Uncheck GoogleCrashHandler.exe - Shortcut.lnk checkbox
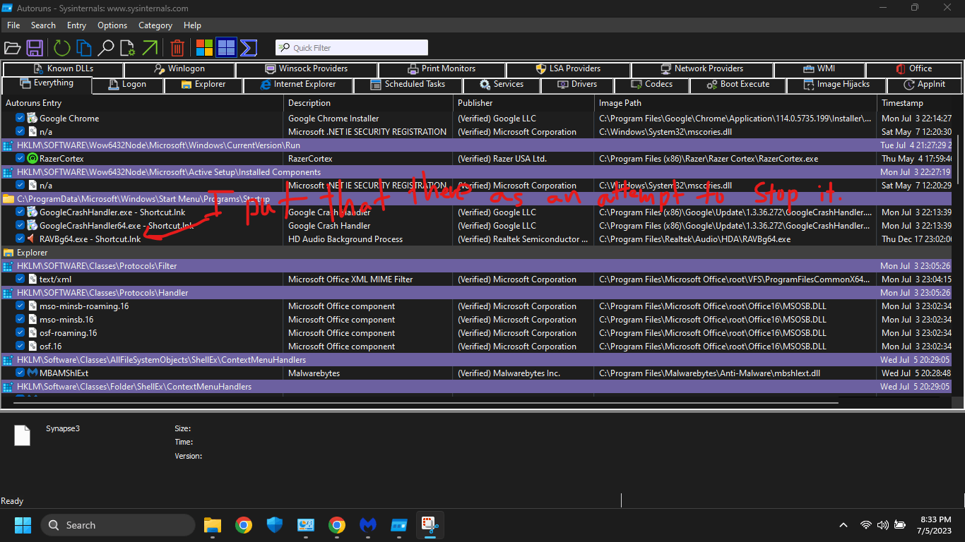 20,212
